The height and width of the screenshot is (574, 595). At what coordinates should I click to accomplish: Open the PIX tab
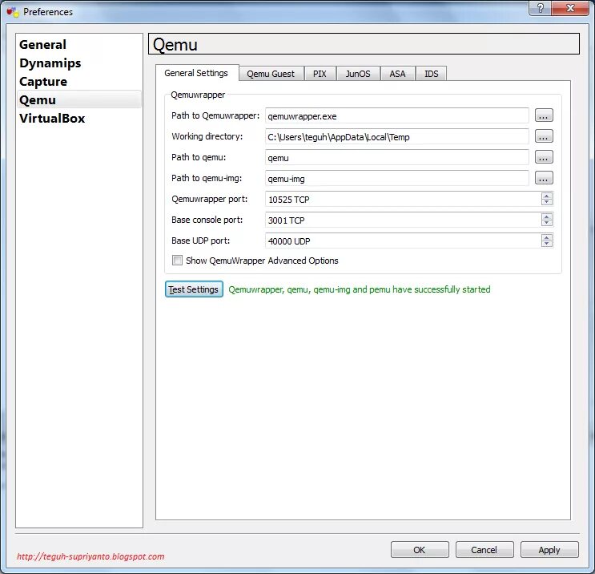click(320, 74)
